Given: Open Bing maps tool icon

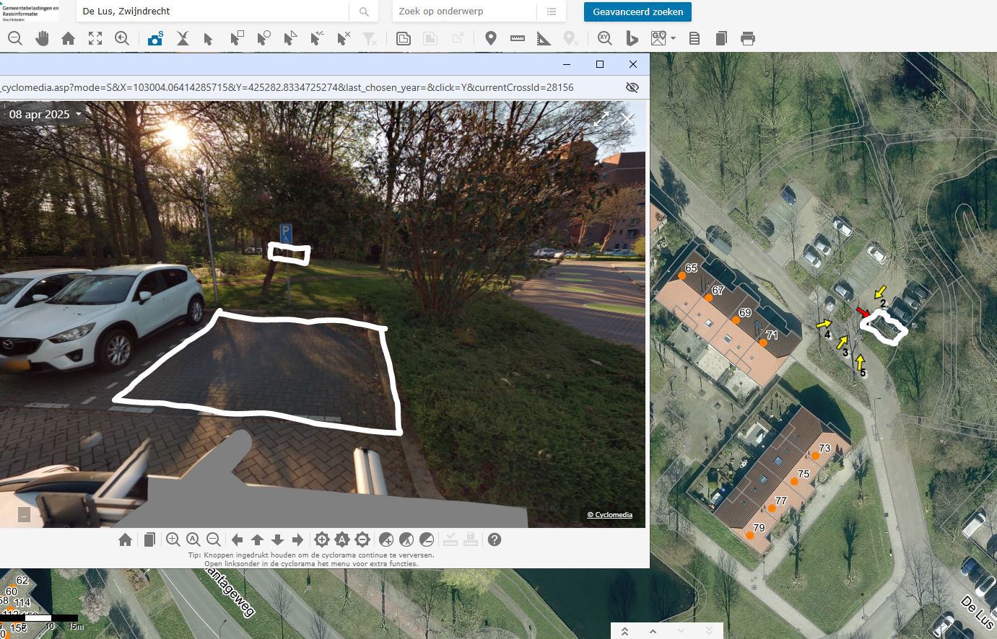Looking at the screenshot, I should tap(632, 39).
